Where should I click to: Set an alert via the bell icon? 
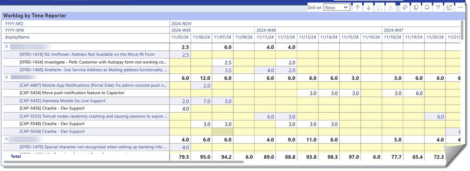(x=427, y=8)
